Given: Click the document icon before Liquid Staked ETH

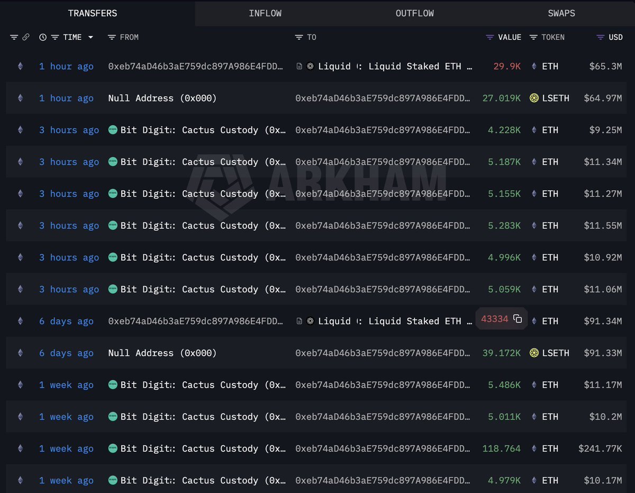Looking at the screenshot, I should point(300,66).
